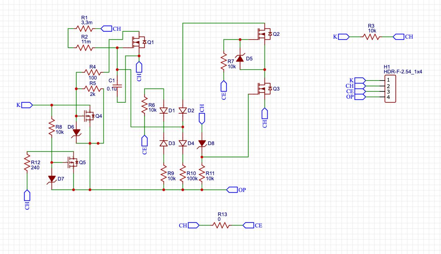Viewport: 441px width, 254px height.
Task: Select Zener diode D7
Action: coord(52,179)
